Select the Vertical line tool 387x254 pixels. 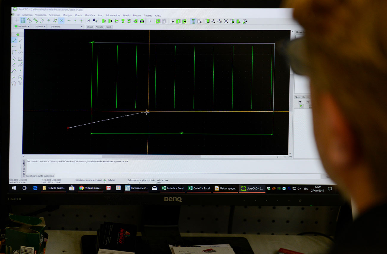(x=20, y=46)
